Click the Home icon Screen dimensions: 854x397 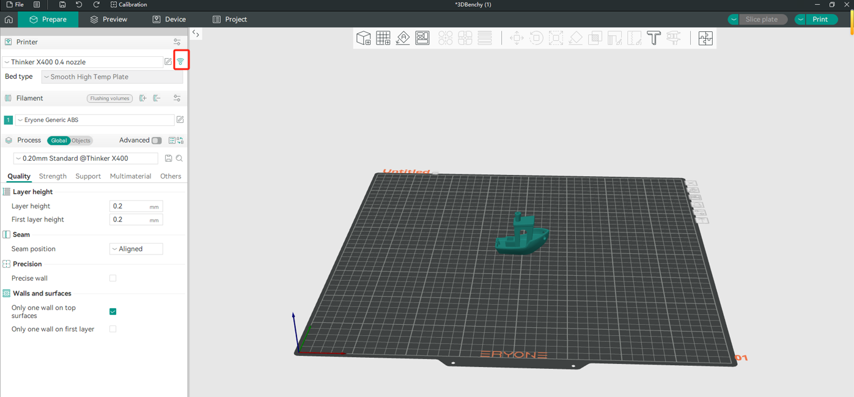click(x=9, y=20)
